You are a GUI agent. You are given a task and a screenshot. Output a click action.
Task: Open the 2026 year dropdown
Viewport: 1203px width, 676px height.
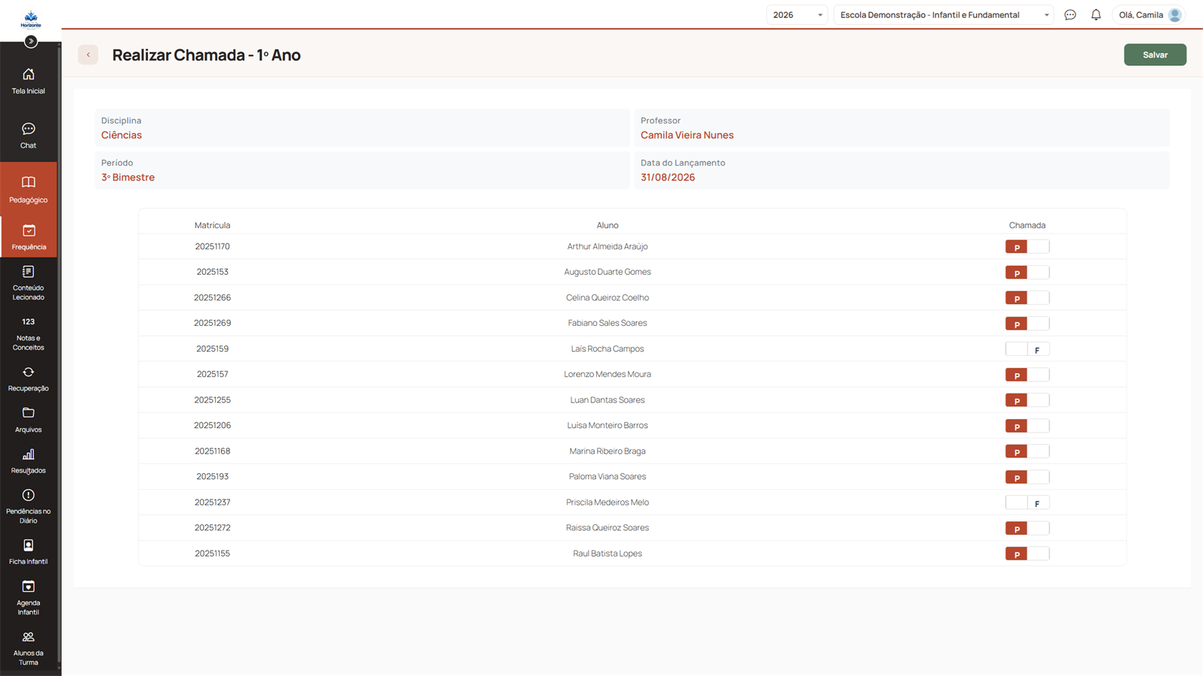click(x=797, y=15)
